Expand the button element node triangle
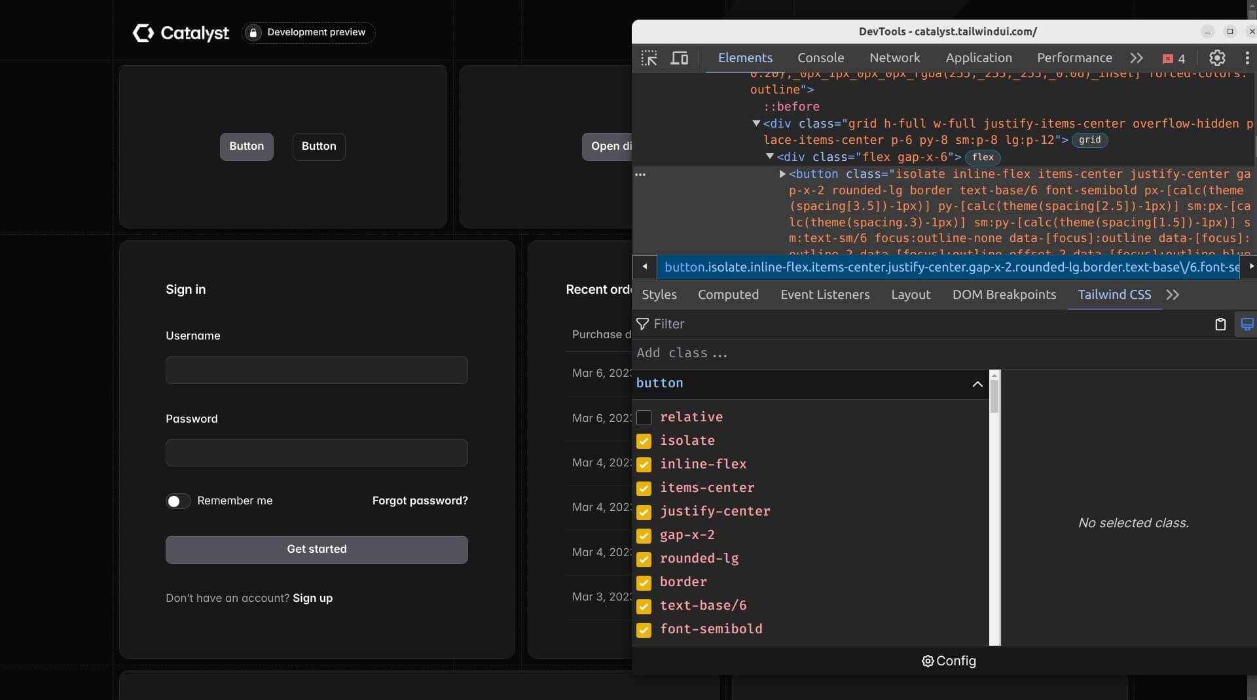 point(782,174)
